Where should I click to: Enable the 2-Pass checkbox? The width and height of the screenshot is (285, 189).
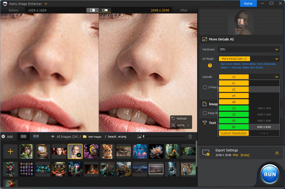pyautogui.click(x=205, y=87)
